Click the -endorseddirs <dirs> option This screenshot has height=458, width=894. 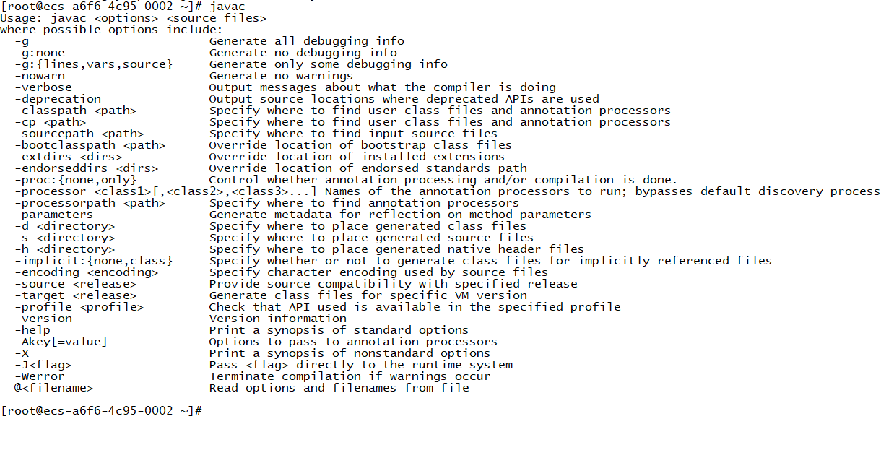coord(86,168)
